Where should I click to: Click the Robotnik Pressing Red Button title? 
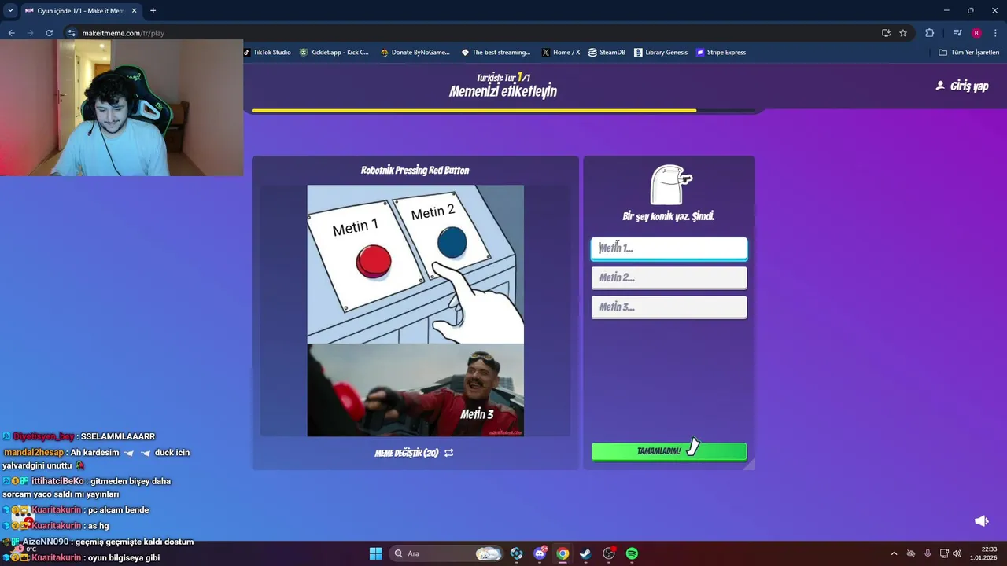(x=415, y=170)
